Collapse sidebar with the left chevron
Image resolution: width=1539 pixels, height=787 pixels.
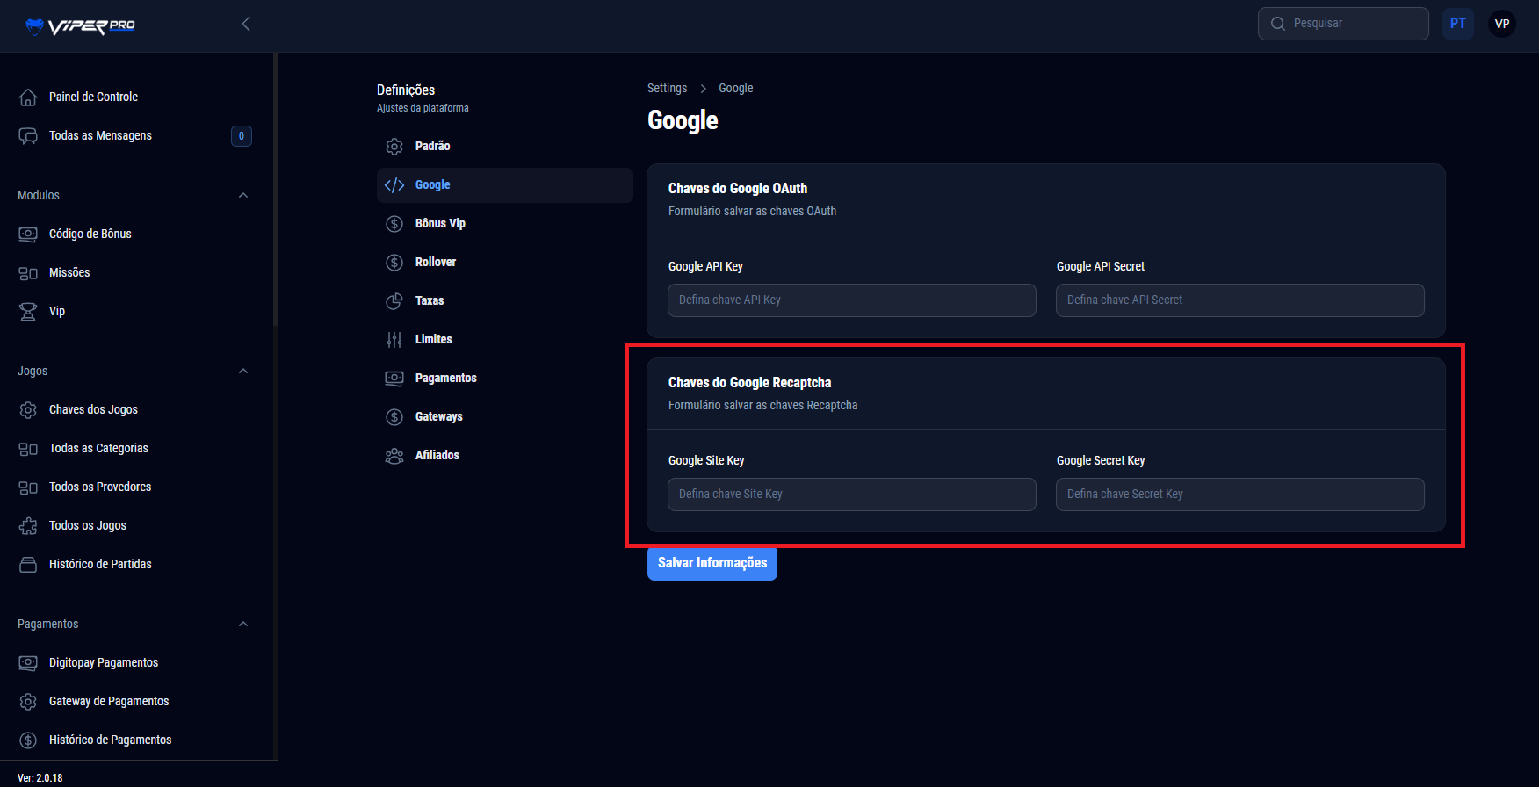pos(246,24)
